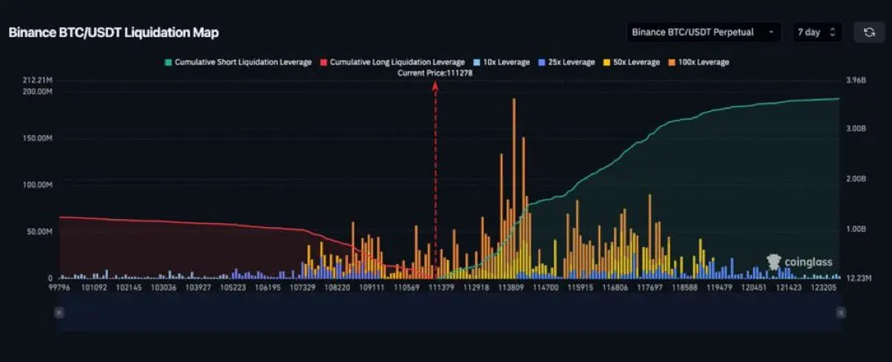
Task: Toggle Cumulative Short Liquidation Leverage legend
Action: (238, 62)
